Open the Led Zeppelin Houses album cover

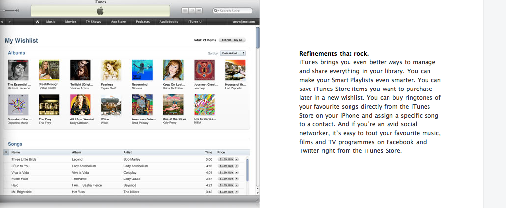[x=235, y=70]
